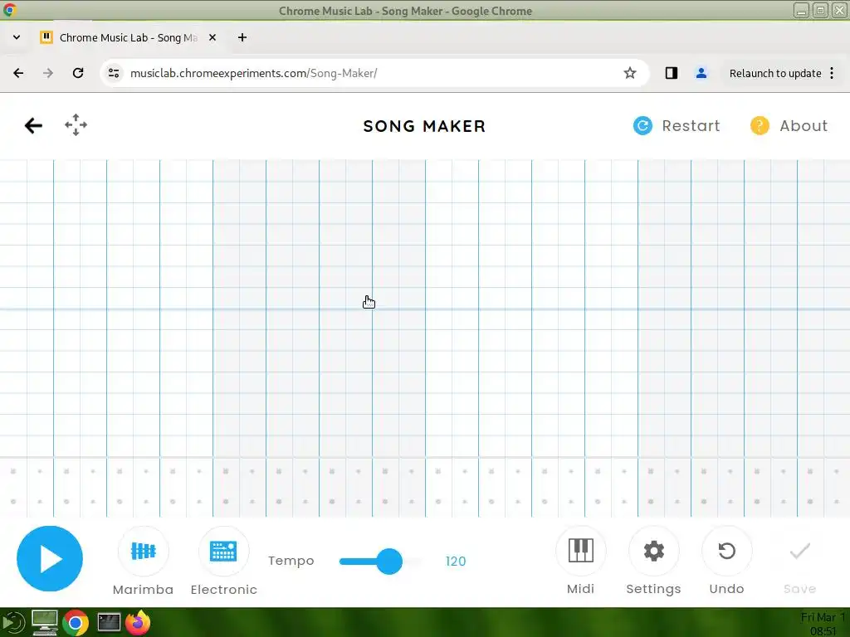Click the Undo label text
Image resolution: width=850 pixels, height=637 pixels.
(726, 589)
